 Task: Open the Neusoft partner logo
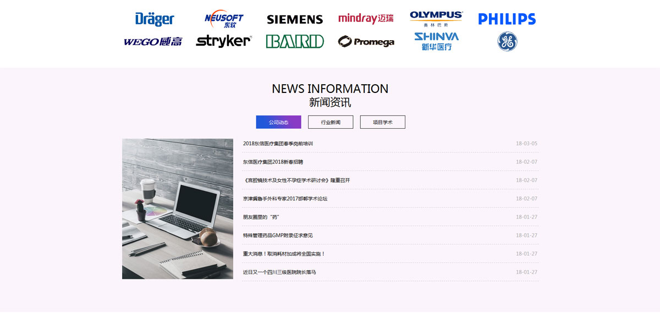click(x=223, y=19)
